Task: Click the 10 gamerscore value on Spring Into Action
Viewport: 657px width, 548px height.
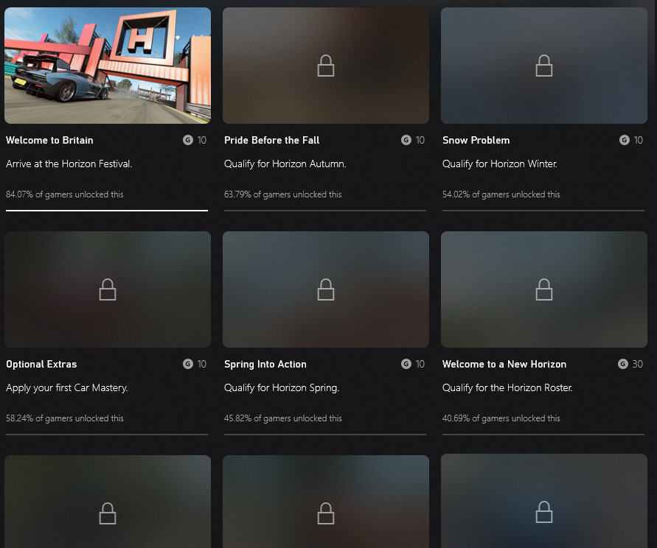Action: pyautogui.click(x=420, y=364)
